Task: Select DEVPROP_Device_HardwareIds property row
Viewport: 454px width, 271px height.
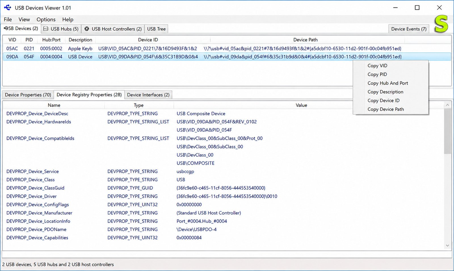Action: (223, 122)
